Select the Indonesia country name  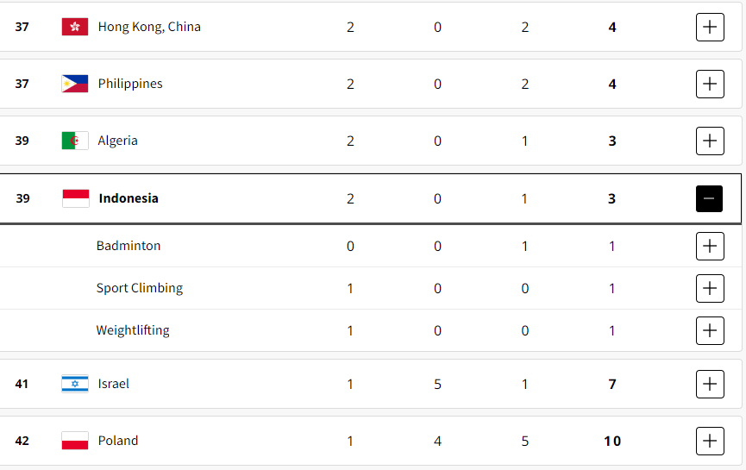[x=129, y=198]
